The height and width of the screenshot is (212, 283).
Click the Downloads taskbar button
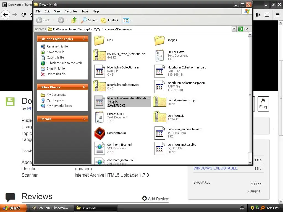[x=96, y=208]
